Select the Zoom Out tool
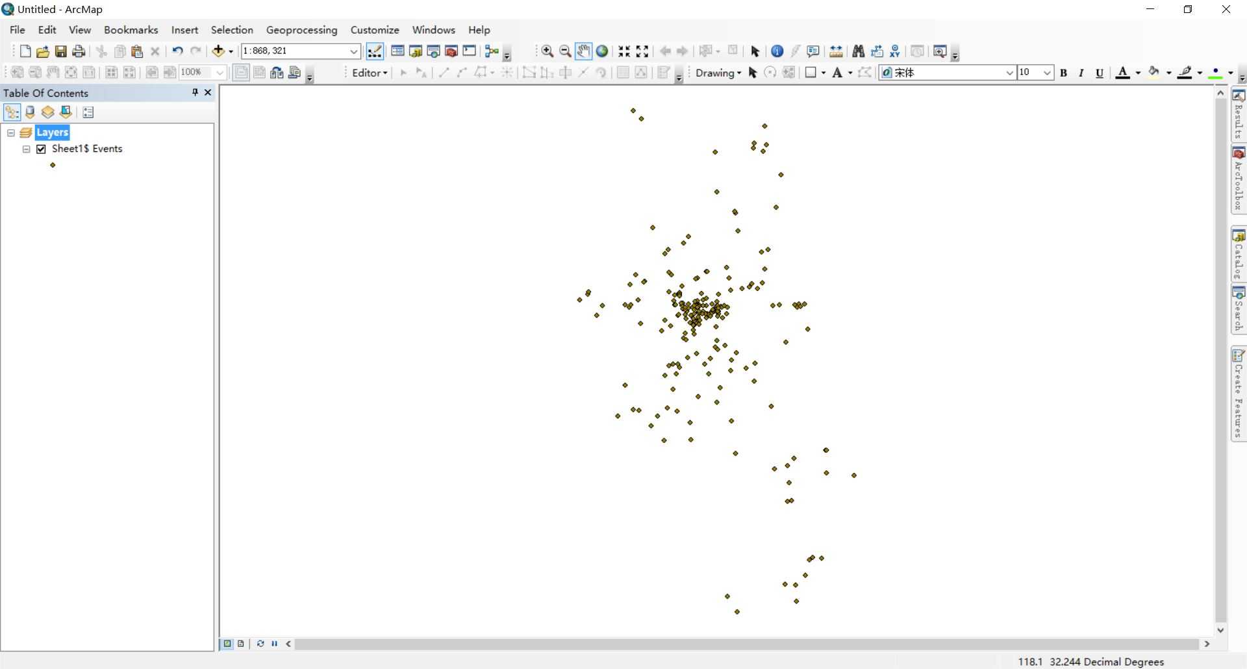Viewport: 1247px width, 669px height. point(565,51)
